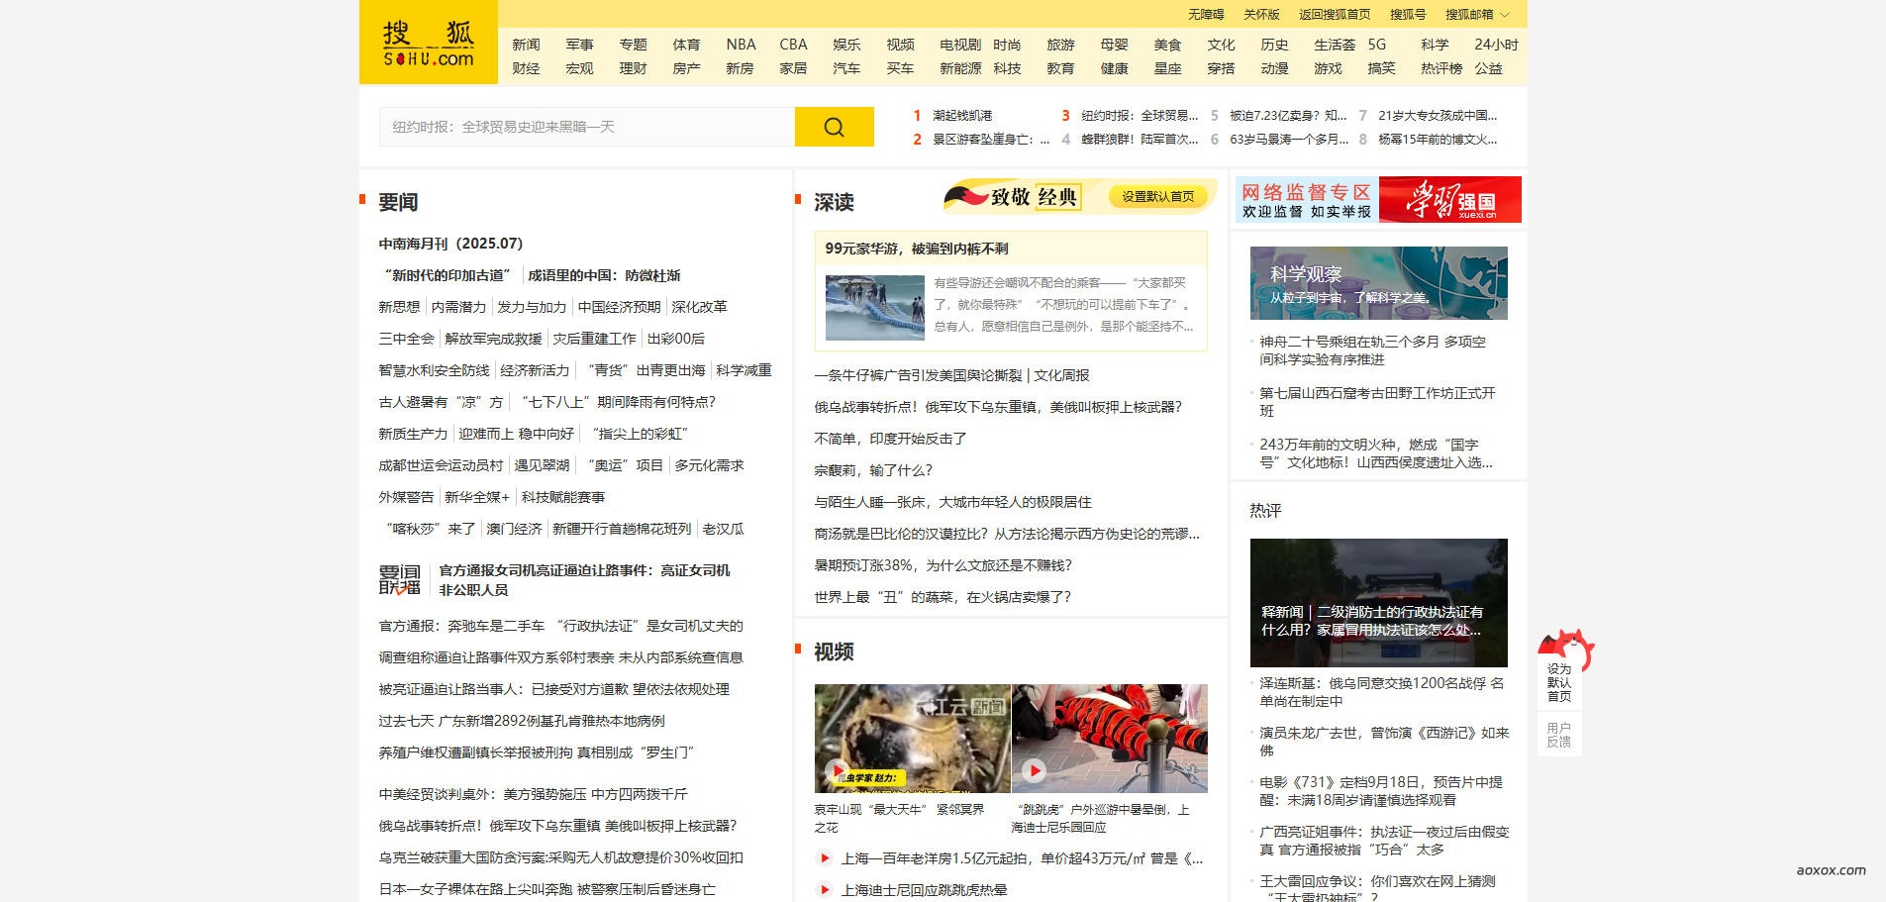Click the 无障碍 top bar link

pyautogui.click(x=1206, y=15)
